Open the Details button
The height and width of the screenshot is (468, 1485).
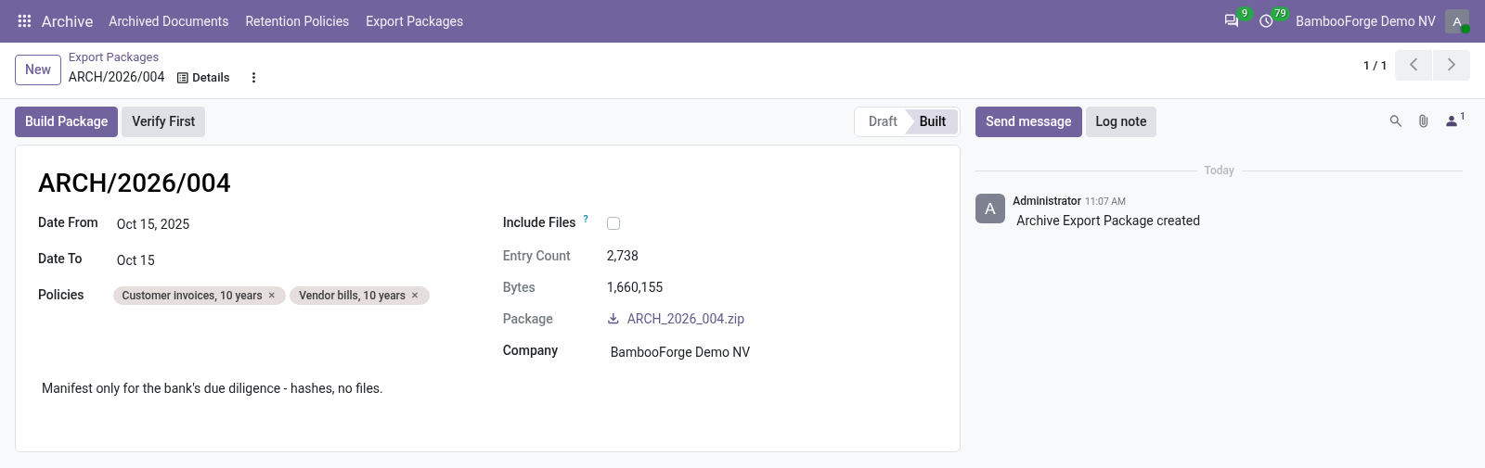[203, 78]
